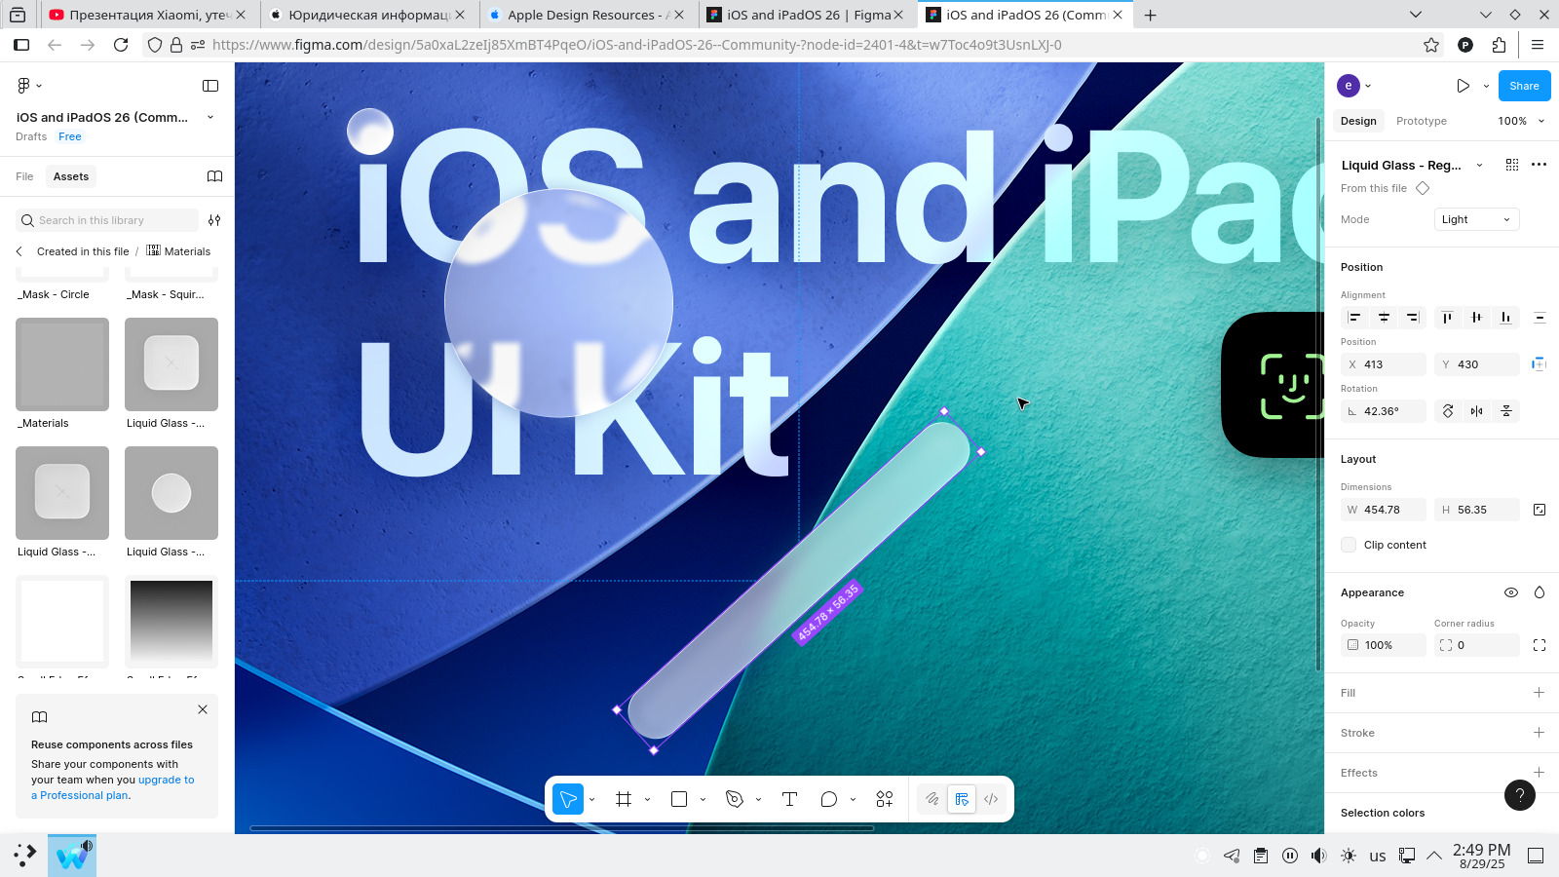The width and height of the screenshot is (1559, 877).
Task: Focus the Search in this library field
Action: click(107, 220)
